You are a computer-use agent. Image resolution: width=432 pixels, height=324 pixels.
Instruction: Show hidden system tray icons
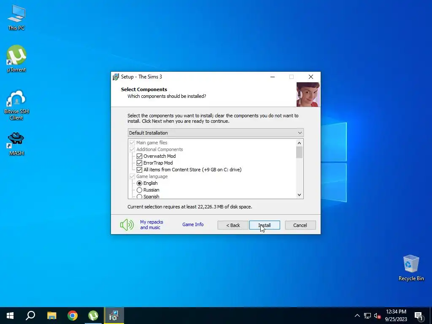(x=357, y=316)
